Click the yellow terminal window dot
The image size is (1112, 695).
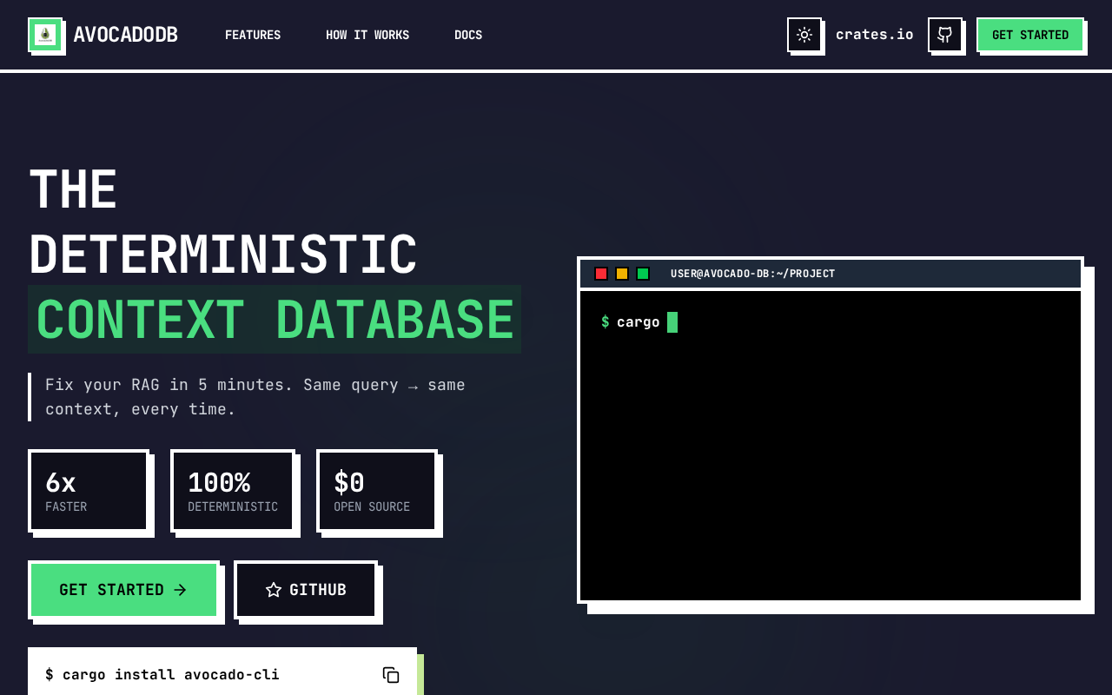coord(622,274)
